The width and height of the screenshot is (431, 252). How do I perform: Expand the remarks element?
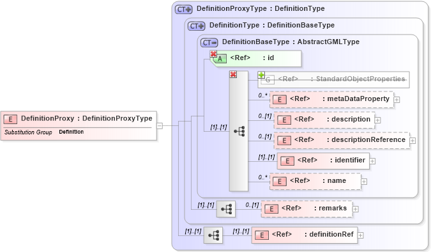click(x=356, y=209)
